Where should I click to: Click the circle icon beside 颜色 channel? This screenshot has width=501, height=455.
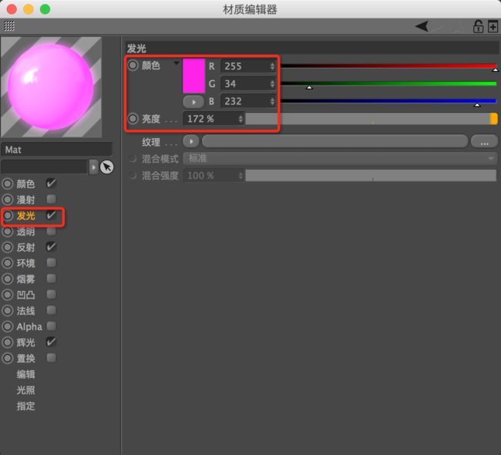pyautogui.click(x=8, y=184)
